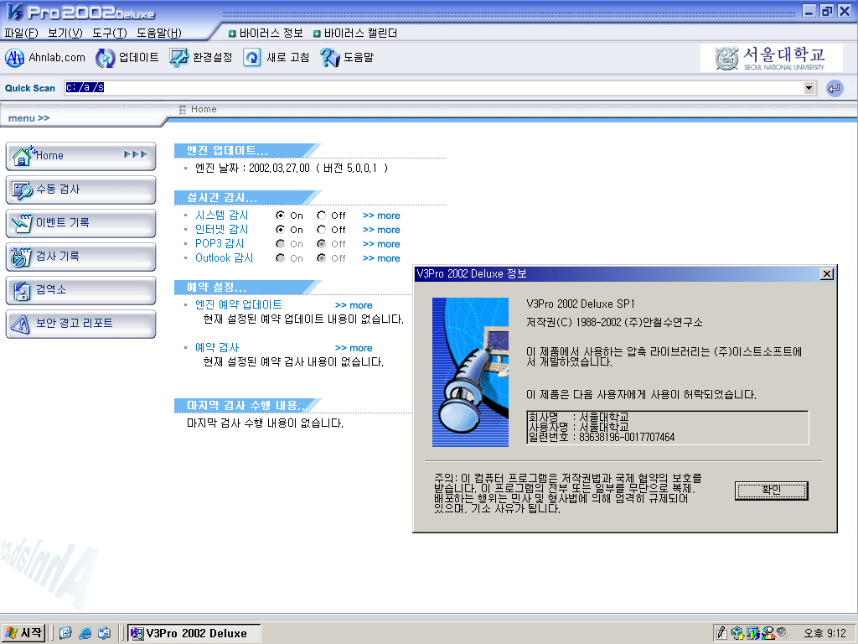Select Off radio for POP3 감시
This screenshot has width=858, height=644.
click(x=321, y=244)
